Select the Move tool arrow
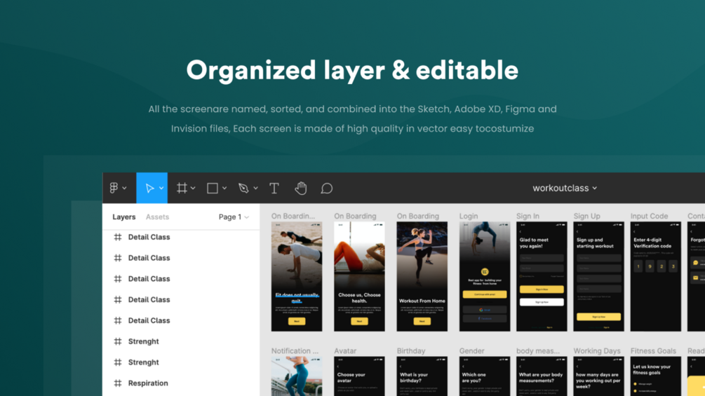The width and height of the screenshot is (705, 396). click(x=149, y=188)
